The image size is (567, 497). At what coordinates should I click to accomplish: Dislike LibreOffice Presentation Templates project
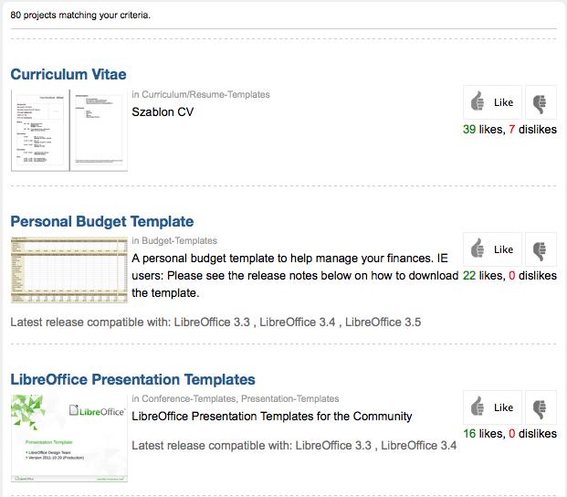[540, 407]
